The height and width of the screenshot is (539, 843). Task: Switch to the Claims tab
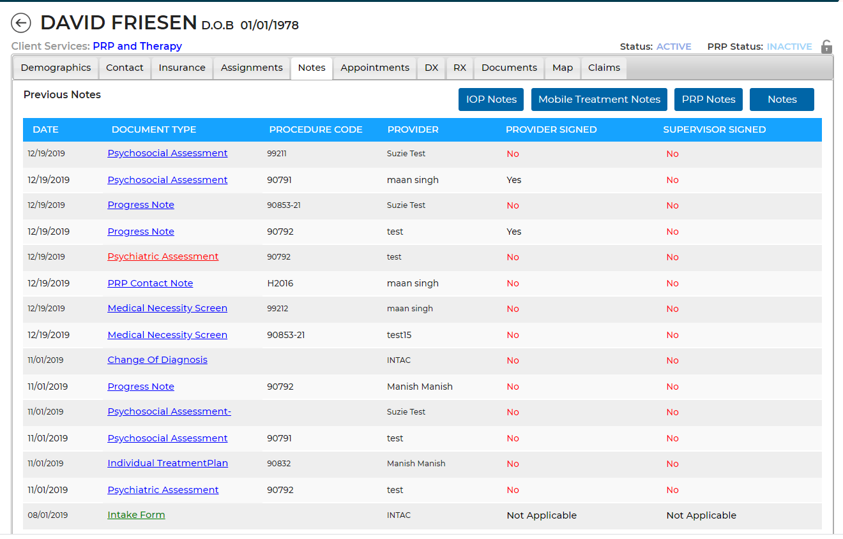604,68
